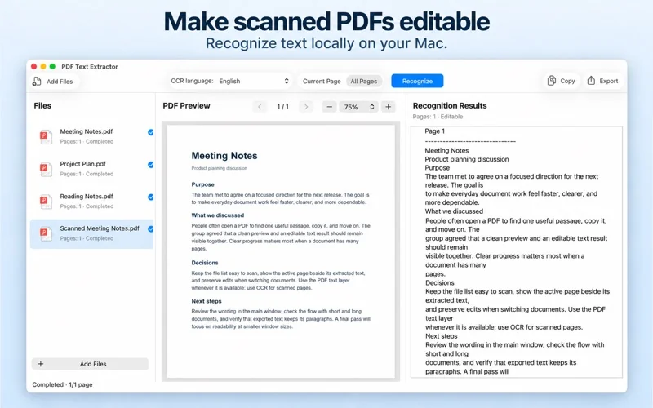The width and height of the screenshot is (653, 408).
Task: Click the Export button label
Action: 608,81
